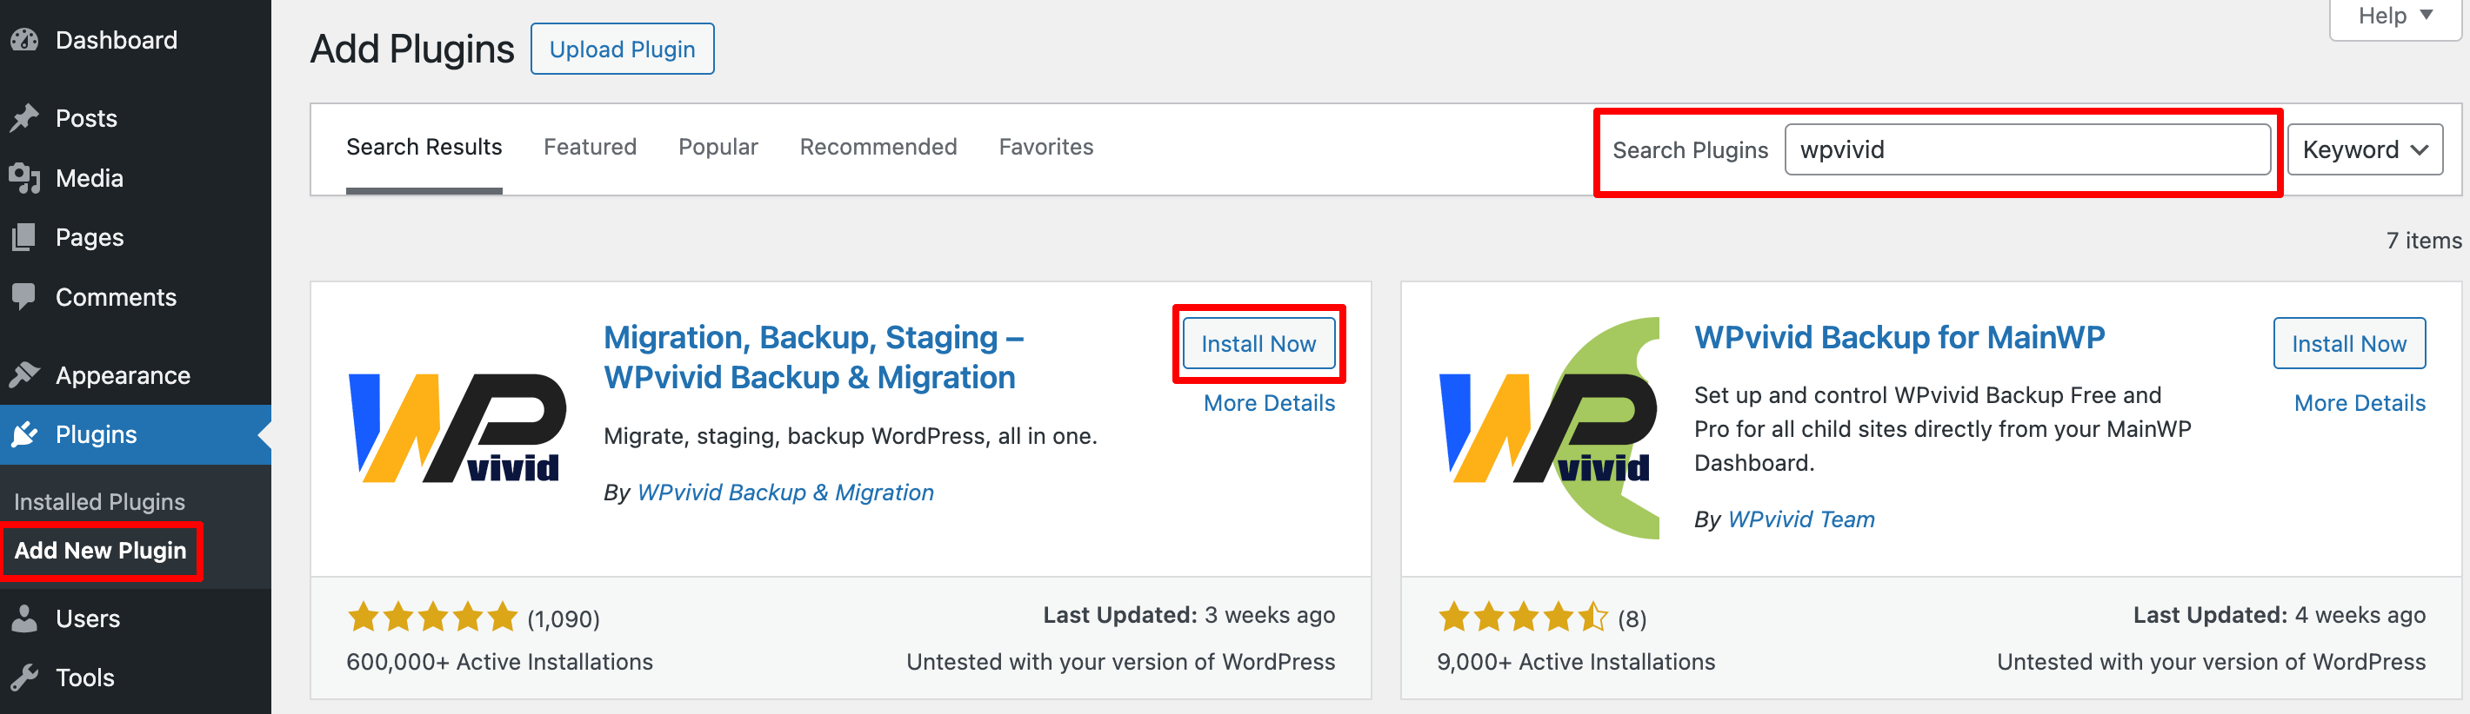This screenshot has width=2470, height=714.
Task: Click 'Migrate, staging, backup WordPress' description text
Action: coord(851,435)
